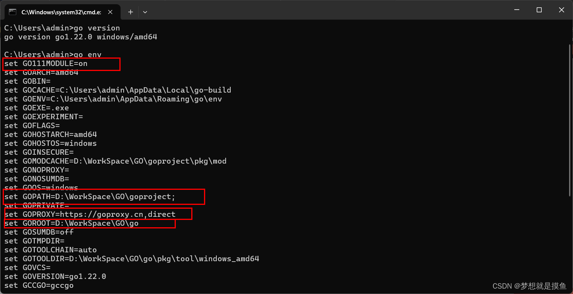Click 'set GOROOT=D:\WorkSpace\GO\go' line
This screenshot has width=573, height=294.
[71, 223]
